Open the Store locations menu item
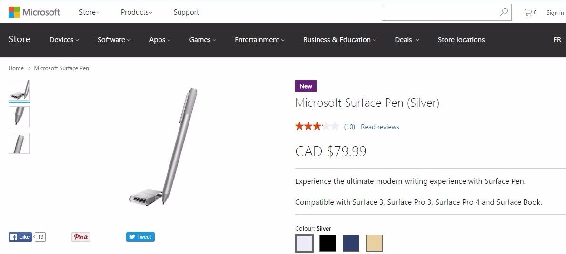This screenshot has height=254, width=566. pos(461,40)
